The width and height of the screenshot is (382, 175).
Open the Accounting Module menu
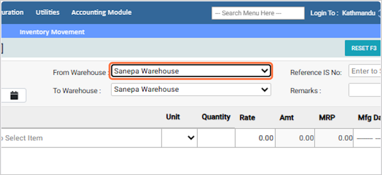(x=101, y=12)
